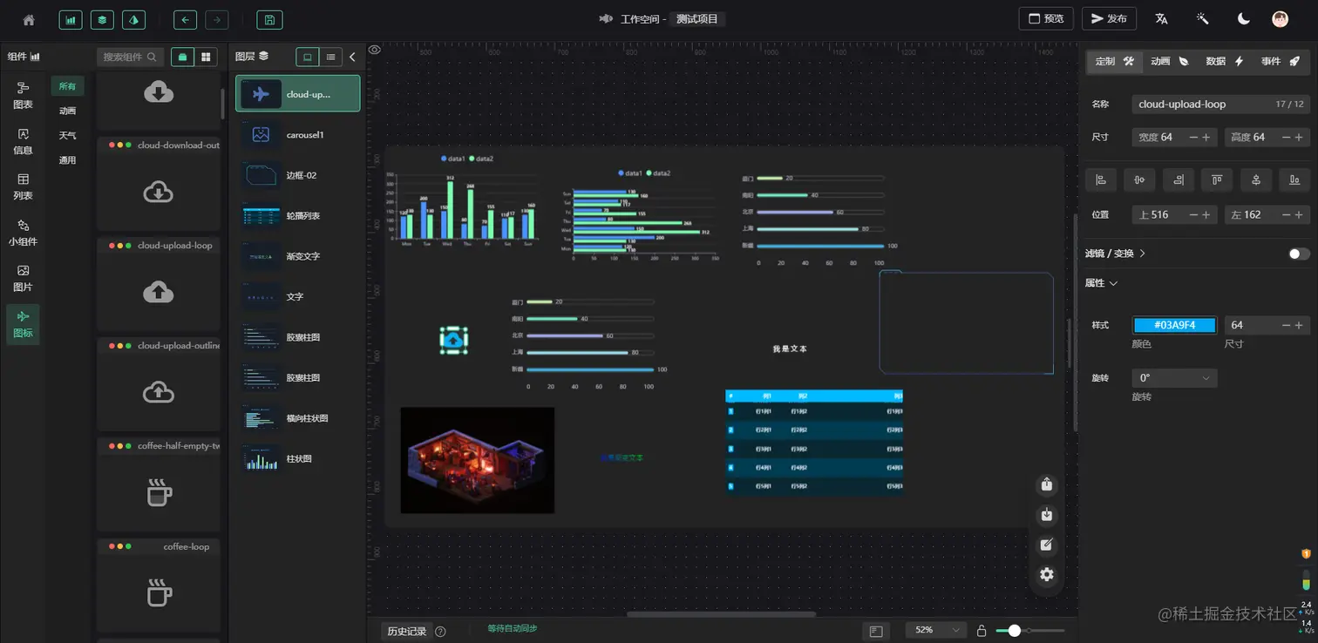
Task: Click the 搜索组件 search field
Action: point(131,57)
